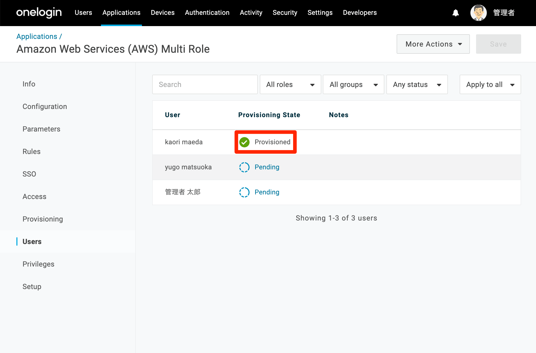Switch to the Configuration tab
The image size is (536, 353).
pyautogui.click(x=45, y=106)
